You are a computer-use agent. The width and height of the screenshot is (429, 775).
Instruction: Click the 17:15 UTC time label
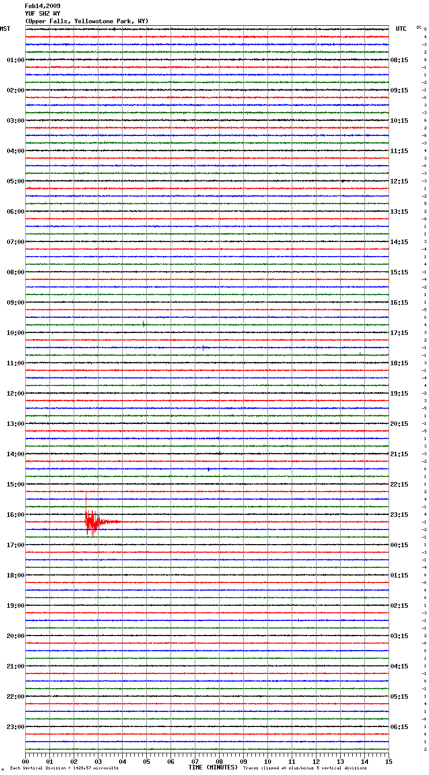[x=399, y=333]
